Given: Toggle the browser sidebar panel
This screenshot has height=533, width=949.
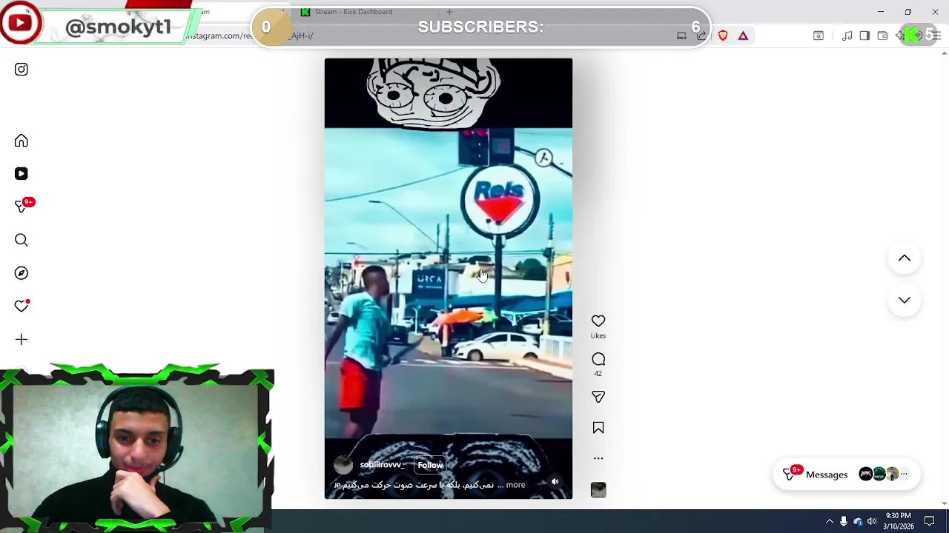Looking at the screenshot, I should click(864, 36).
